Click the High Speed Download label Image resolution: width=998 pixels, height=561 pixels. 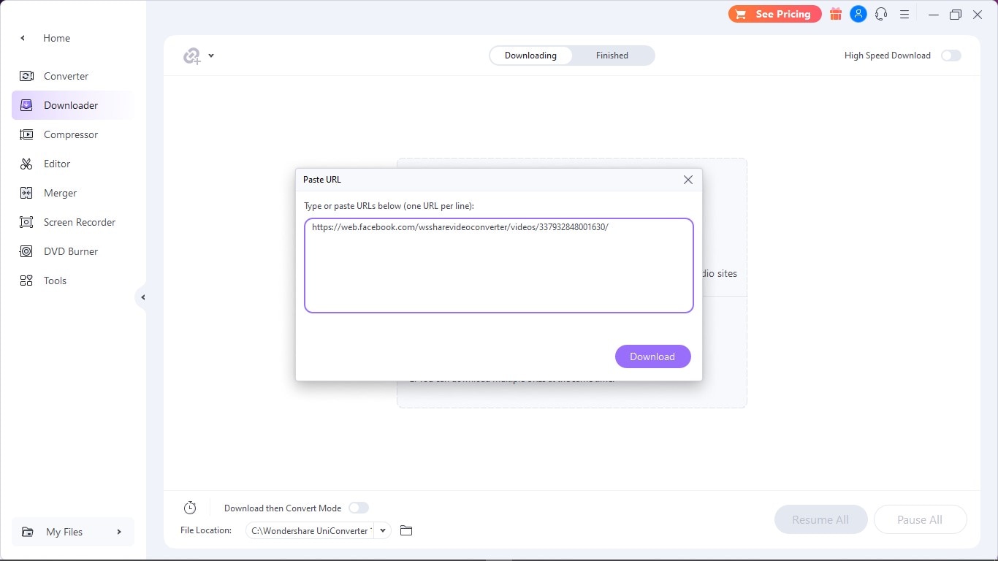[888, 56]
